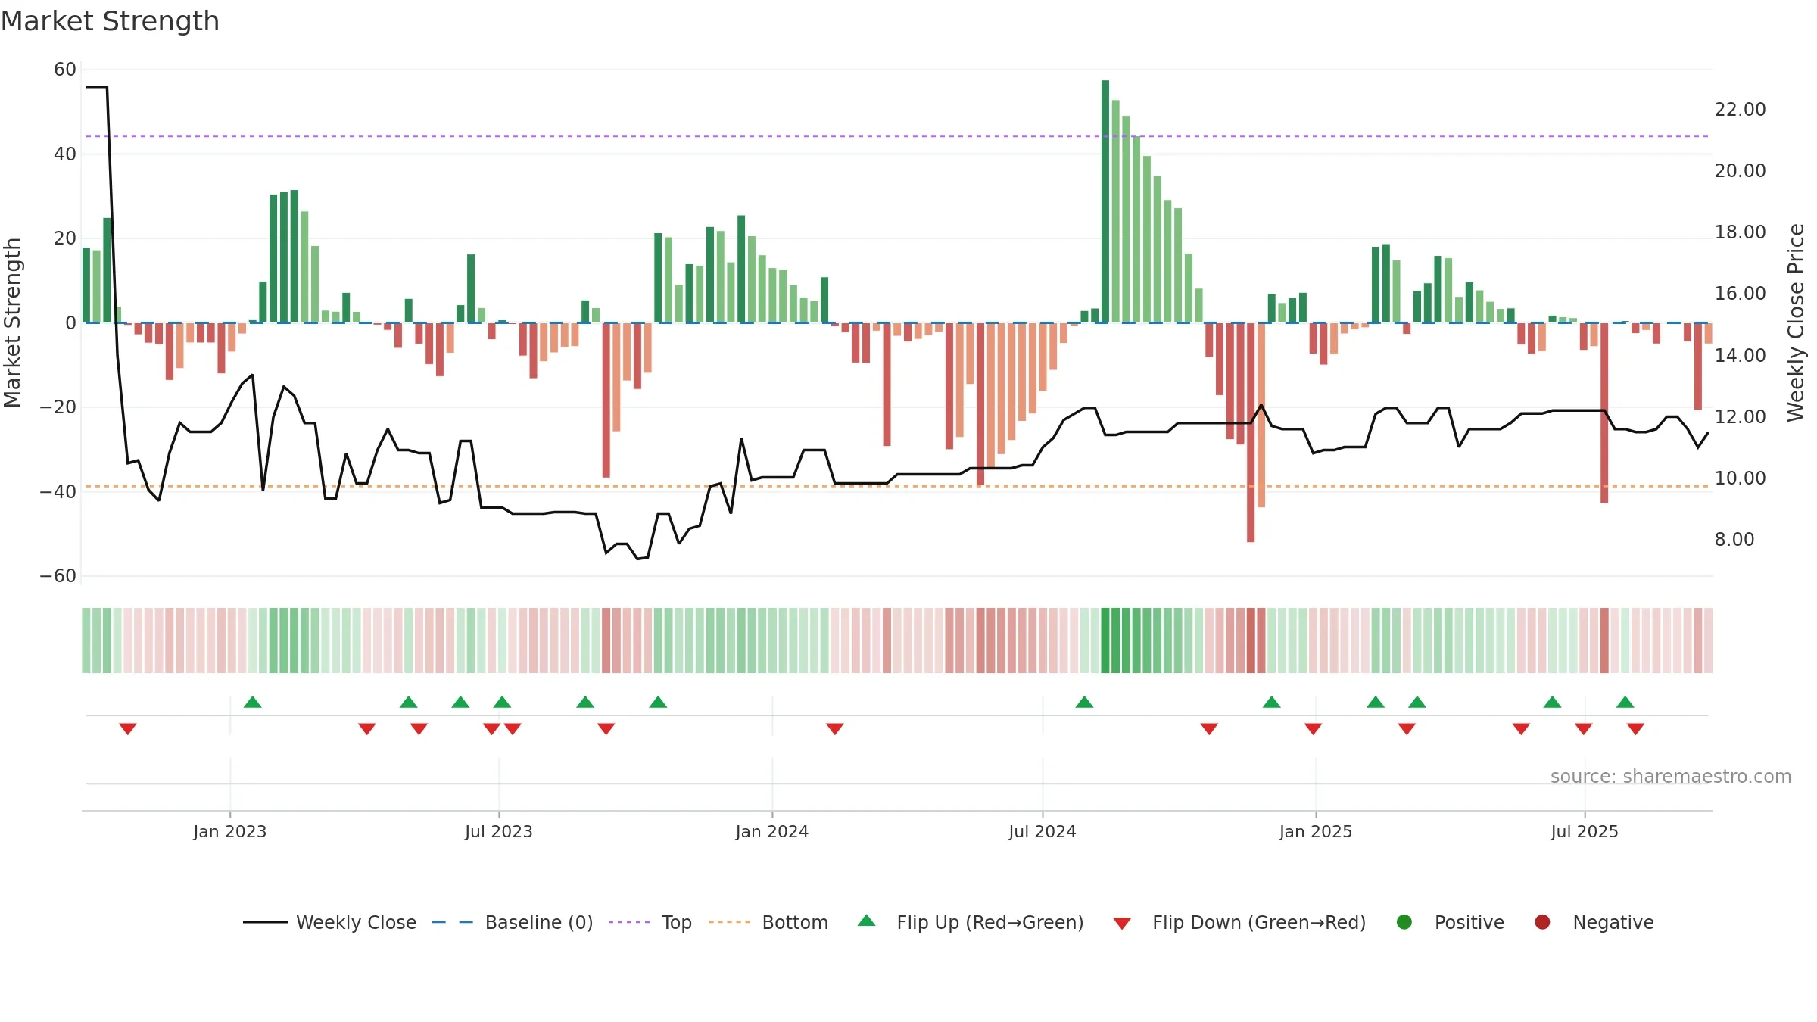Click the 'Jul 2024' x-axis label
1817x1022 pixels.
point(1043,831)
